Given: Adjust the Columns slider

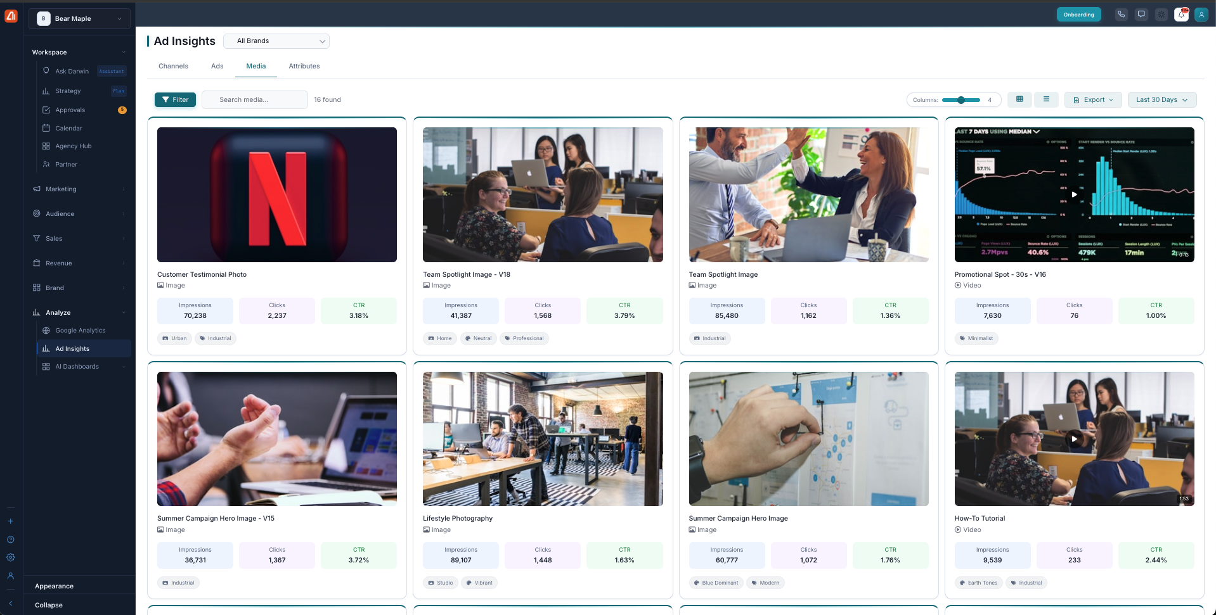Looking at the screenshot, I should tap(961, 100).
